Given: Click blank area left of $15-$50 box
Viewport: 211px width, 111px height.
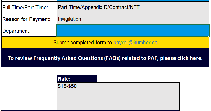Looking at the screenshot, I should coord(29,96).
